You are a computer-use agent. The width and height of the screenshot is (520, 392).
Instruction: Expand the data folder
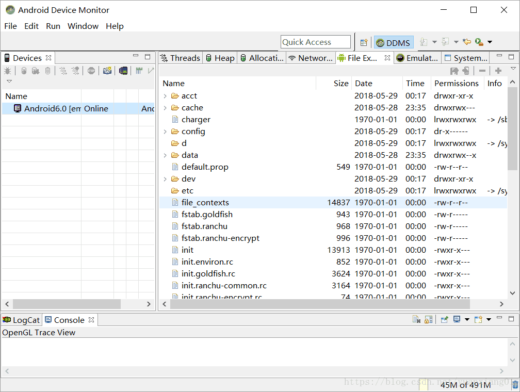(x=165, y=155)
